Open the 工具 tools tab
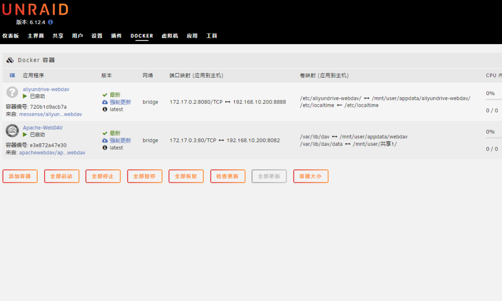Image resolution: width=502 pixels, height=301 pixels. click(212, 36)
